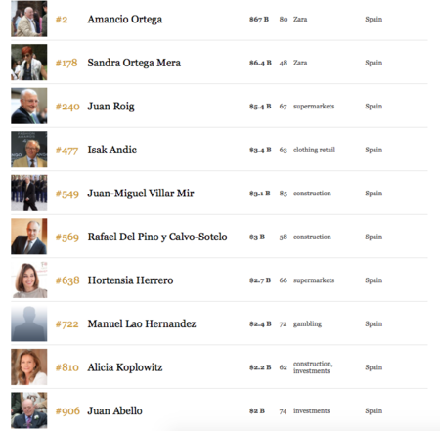440x431 pixels.
Task: Click Juan Abello's portrait thumbnail
Action: point(29,410)
